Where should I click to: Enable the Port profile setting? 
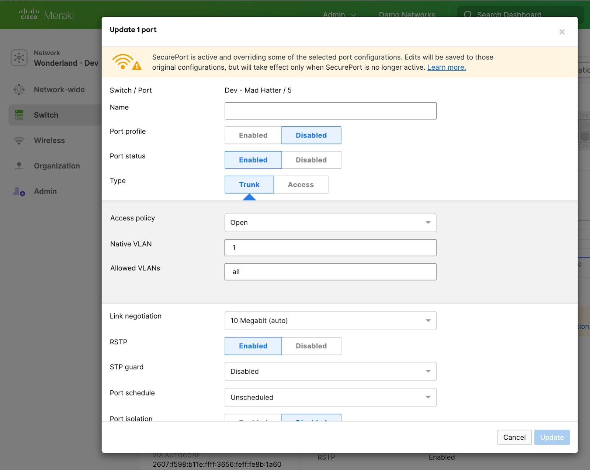(x=253, y=135)
